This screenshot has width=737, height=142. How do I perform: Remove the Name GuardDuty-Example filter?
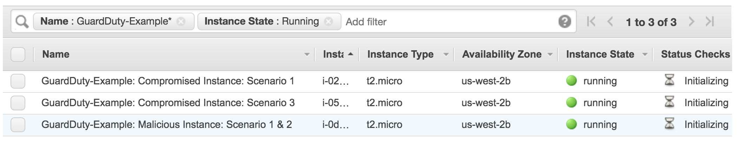(181, 22)
